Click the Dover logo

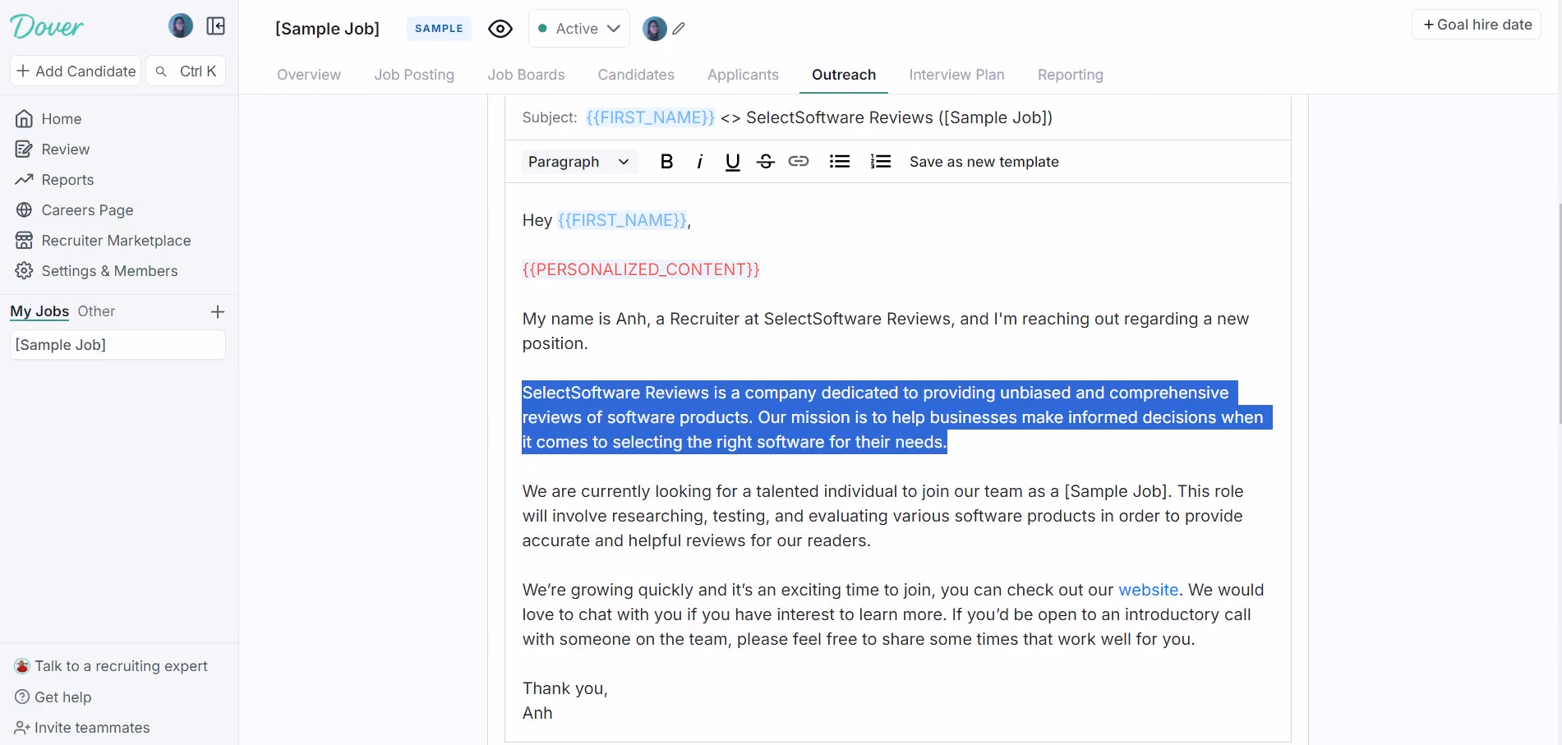(x=47, y=27)
